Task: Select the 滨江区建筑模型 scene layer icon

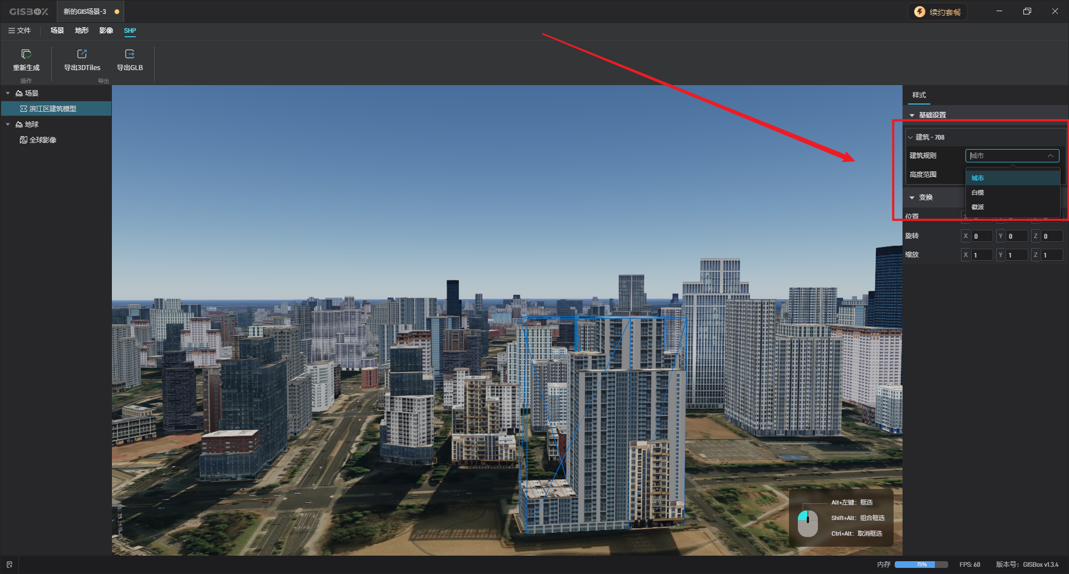Action: [23, 108]
